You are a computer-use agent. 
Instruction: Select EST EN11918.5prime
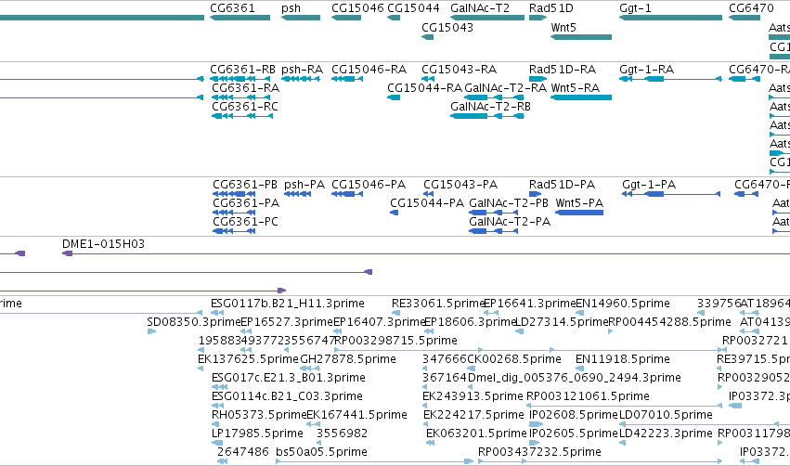point(623,359)
